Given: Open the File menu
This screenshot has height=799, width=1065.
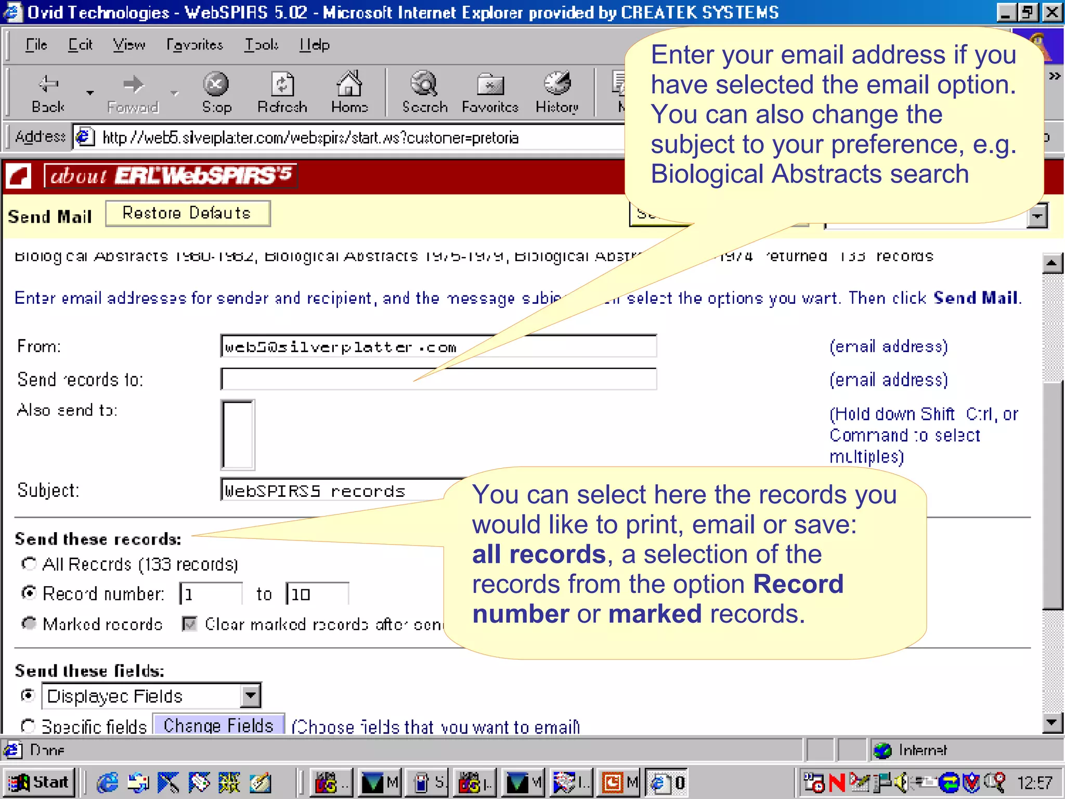Looking at the screenshot, I should point(36,45).
